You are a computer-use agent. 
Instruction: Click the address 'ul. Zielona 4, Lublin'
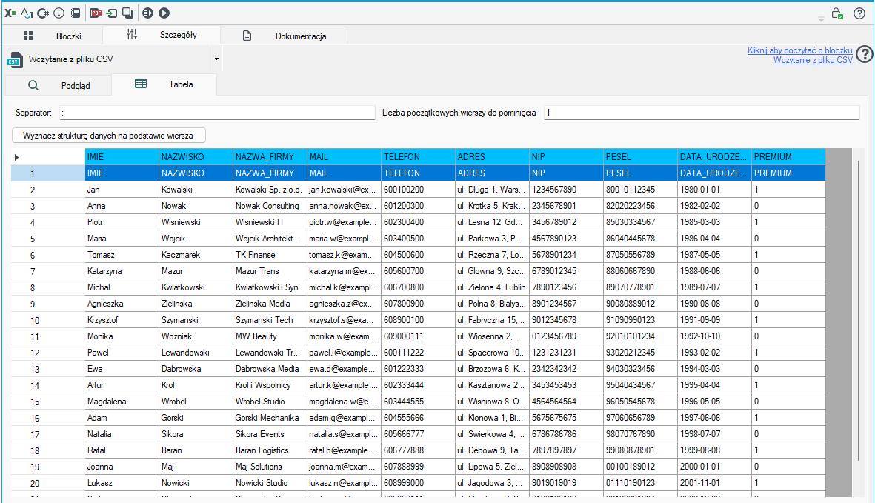click(x=492, y=287)
